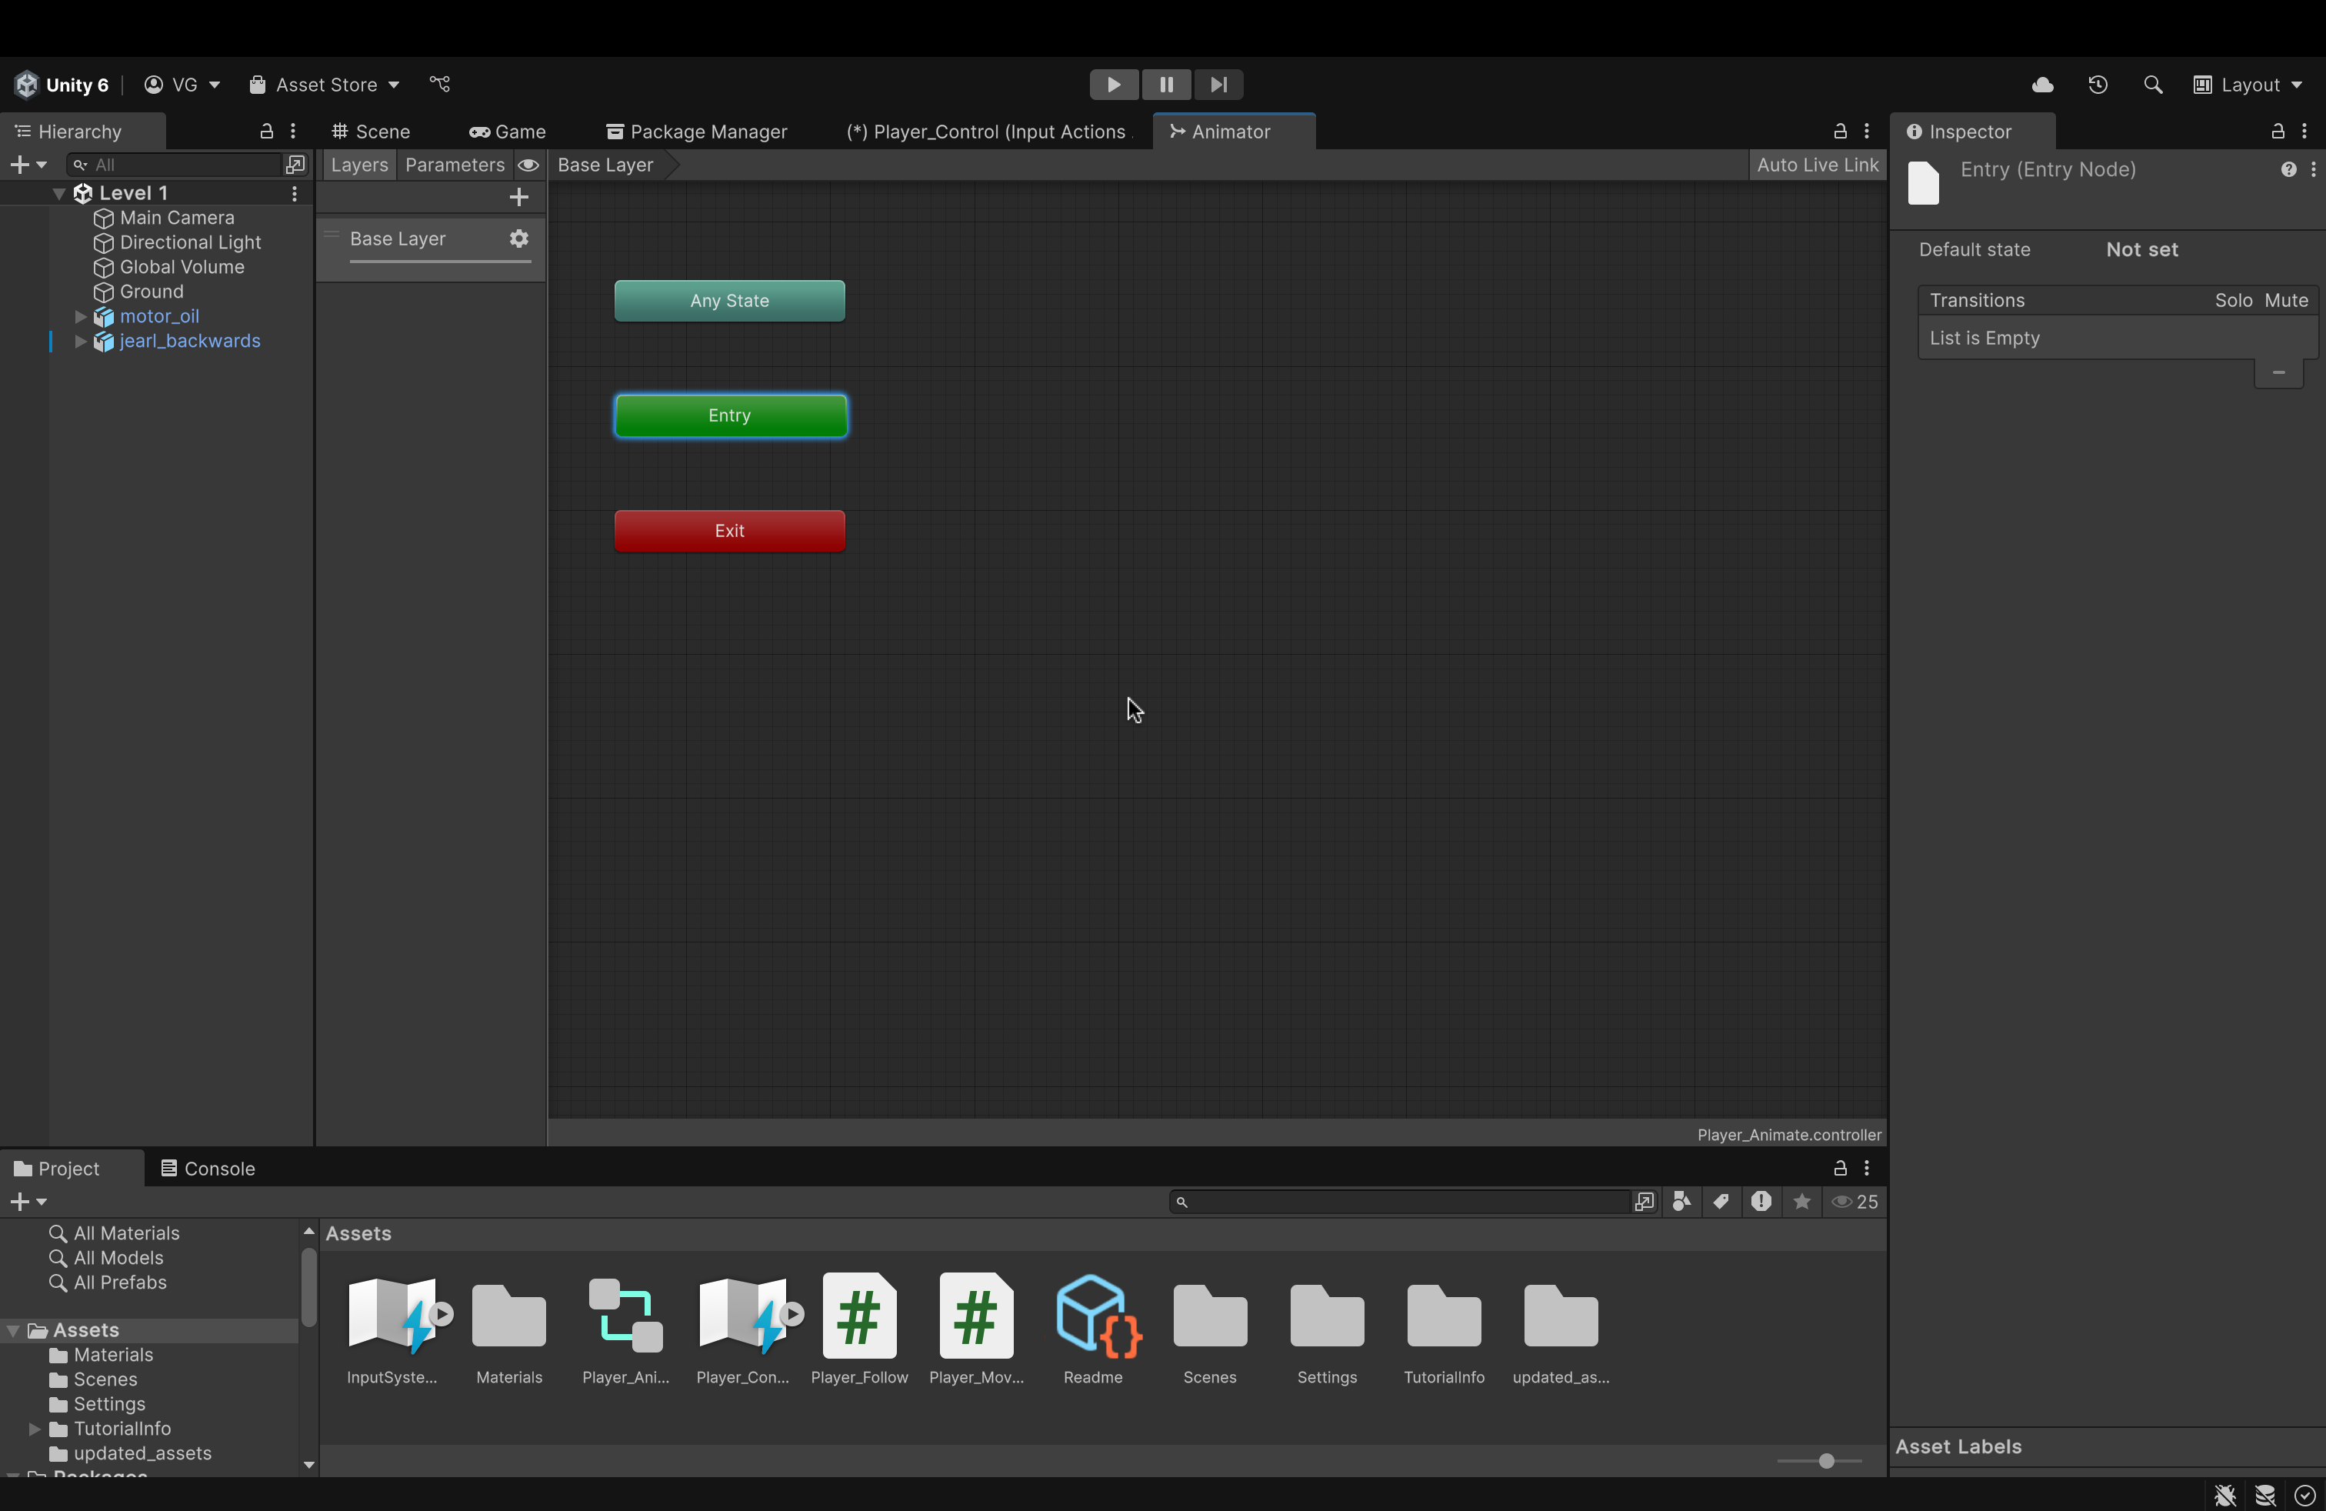The height and width of the screenshot is (1511, 2326).
Task: Open the Level 1 scene options menu
Action: 294,194
